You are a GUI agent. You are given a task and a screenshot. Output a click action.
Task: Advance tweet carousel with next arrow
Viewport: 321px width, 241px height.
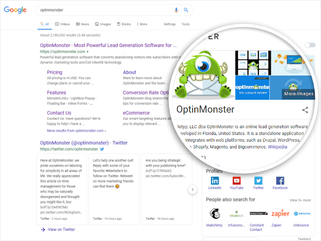(193, 189)
